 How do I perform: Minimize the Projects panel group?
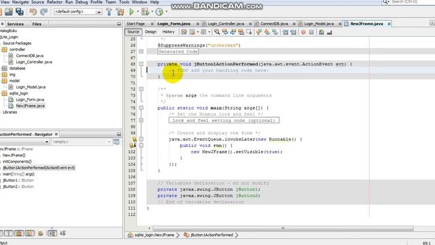pyautogui.click(x=119, y=24)
